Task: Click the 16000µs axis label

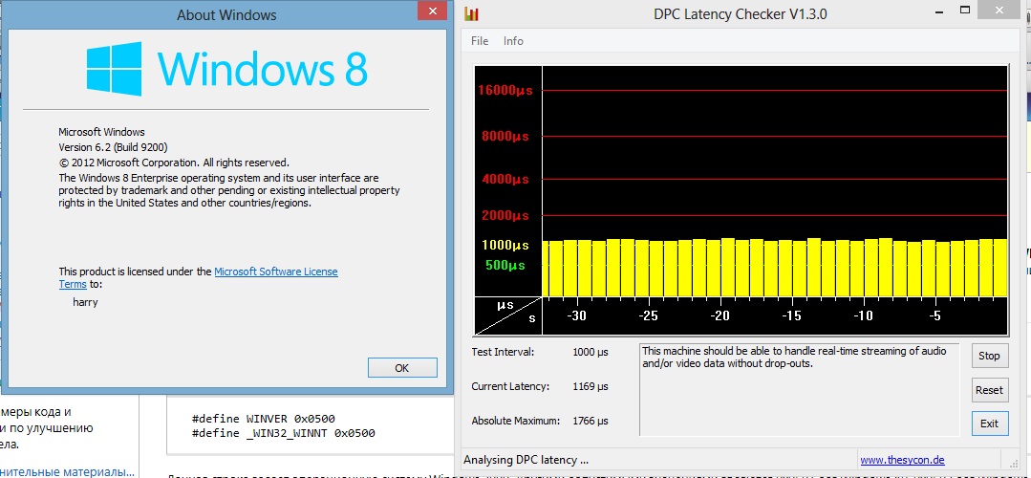Action: tap(505, 90)
